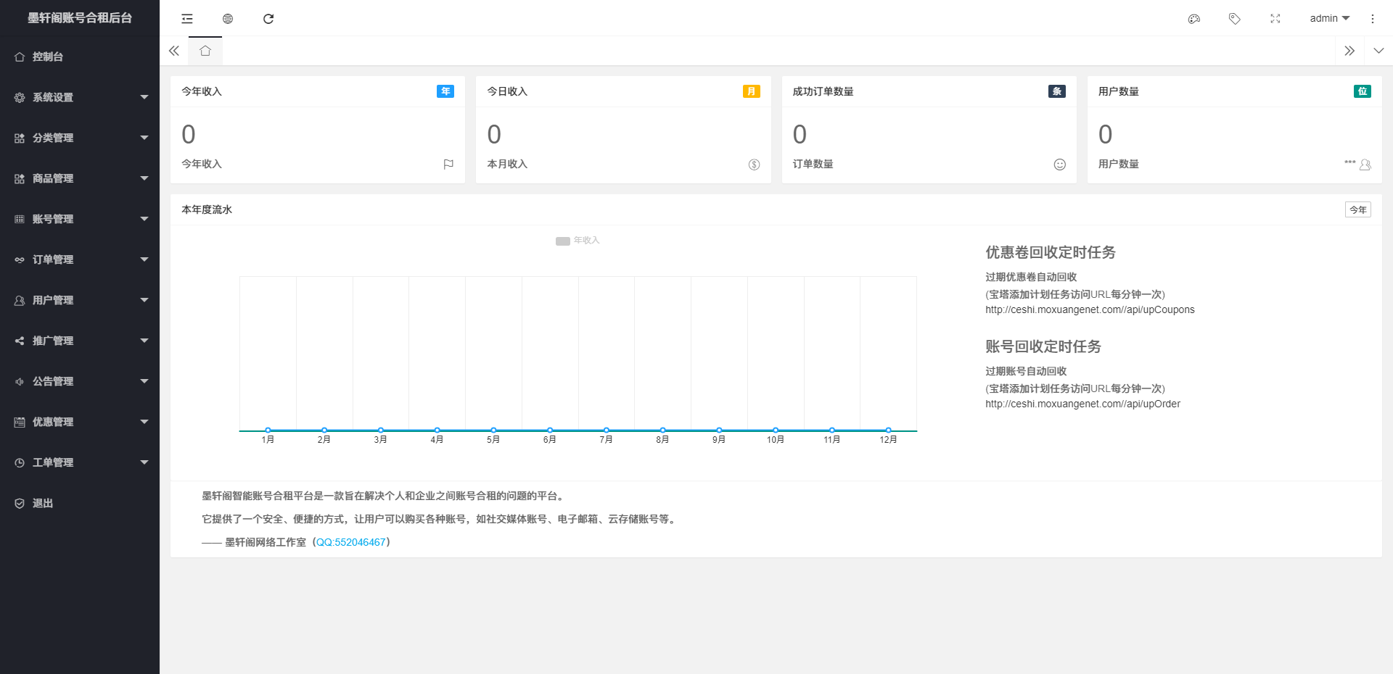Click the upCoupons API URL
Viewport: 1393px width, 674px height.
[x=1090, y=309]
